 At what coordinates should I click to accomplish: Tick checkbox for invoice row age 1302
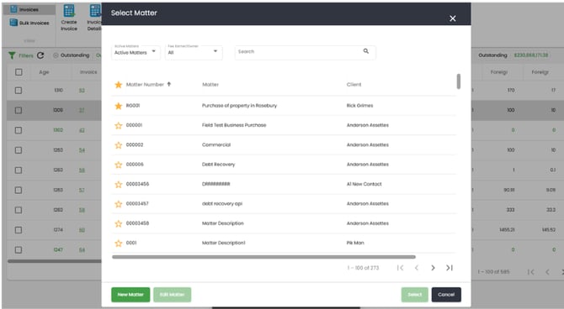click(x=19, y=130)
